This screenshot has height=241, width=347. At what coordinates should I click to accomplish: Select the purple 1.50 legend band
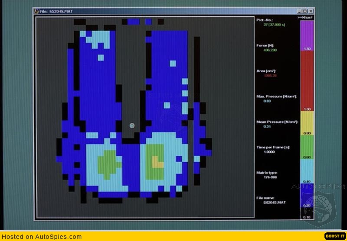tap(307, 35)
